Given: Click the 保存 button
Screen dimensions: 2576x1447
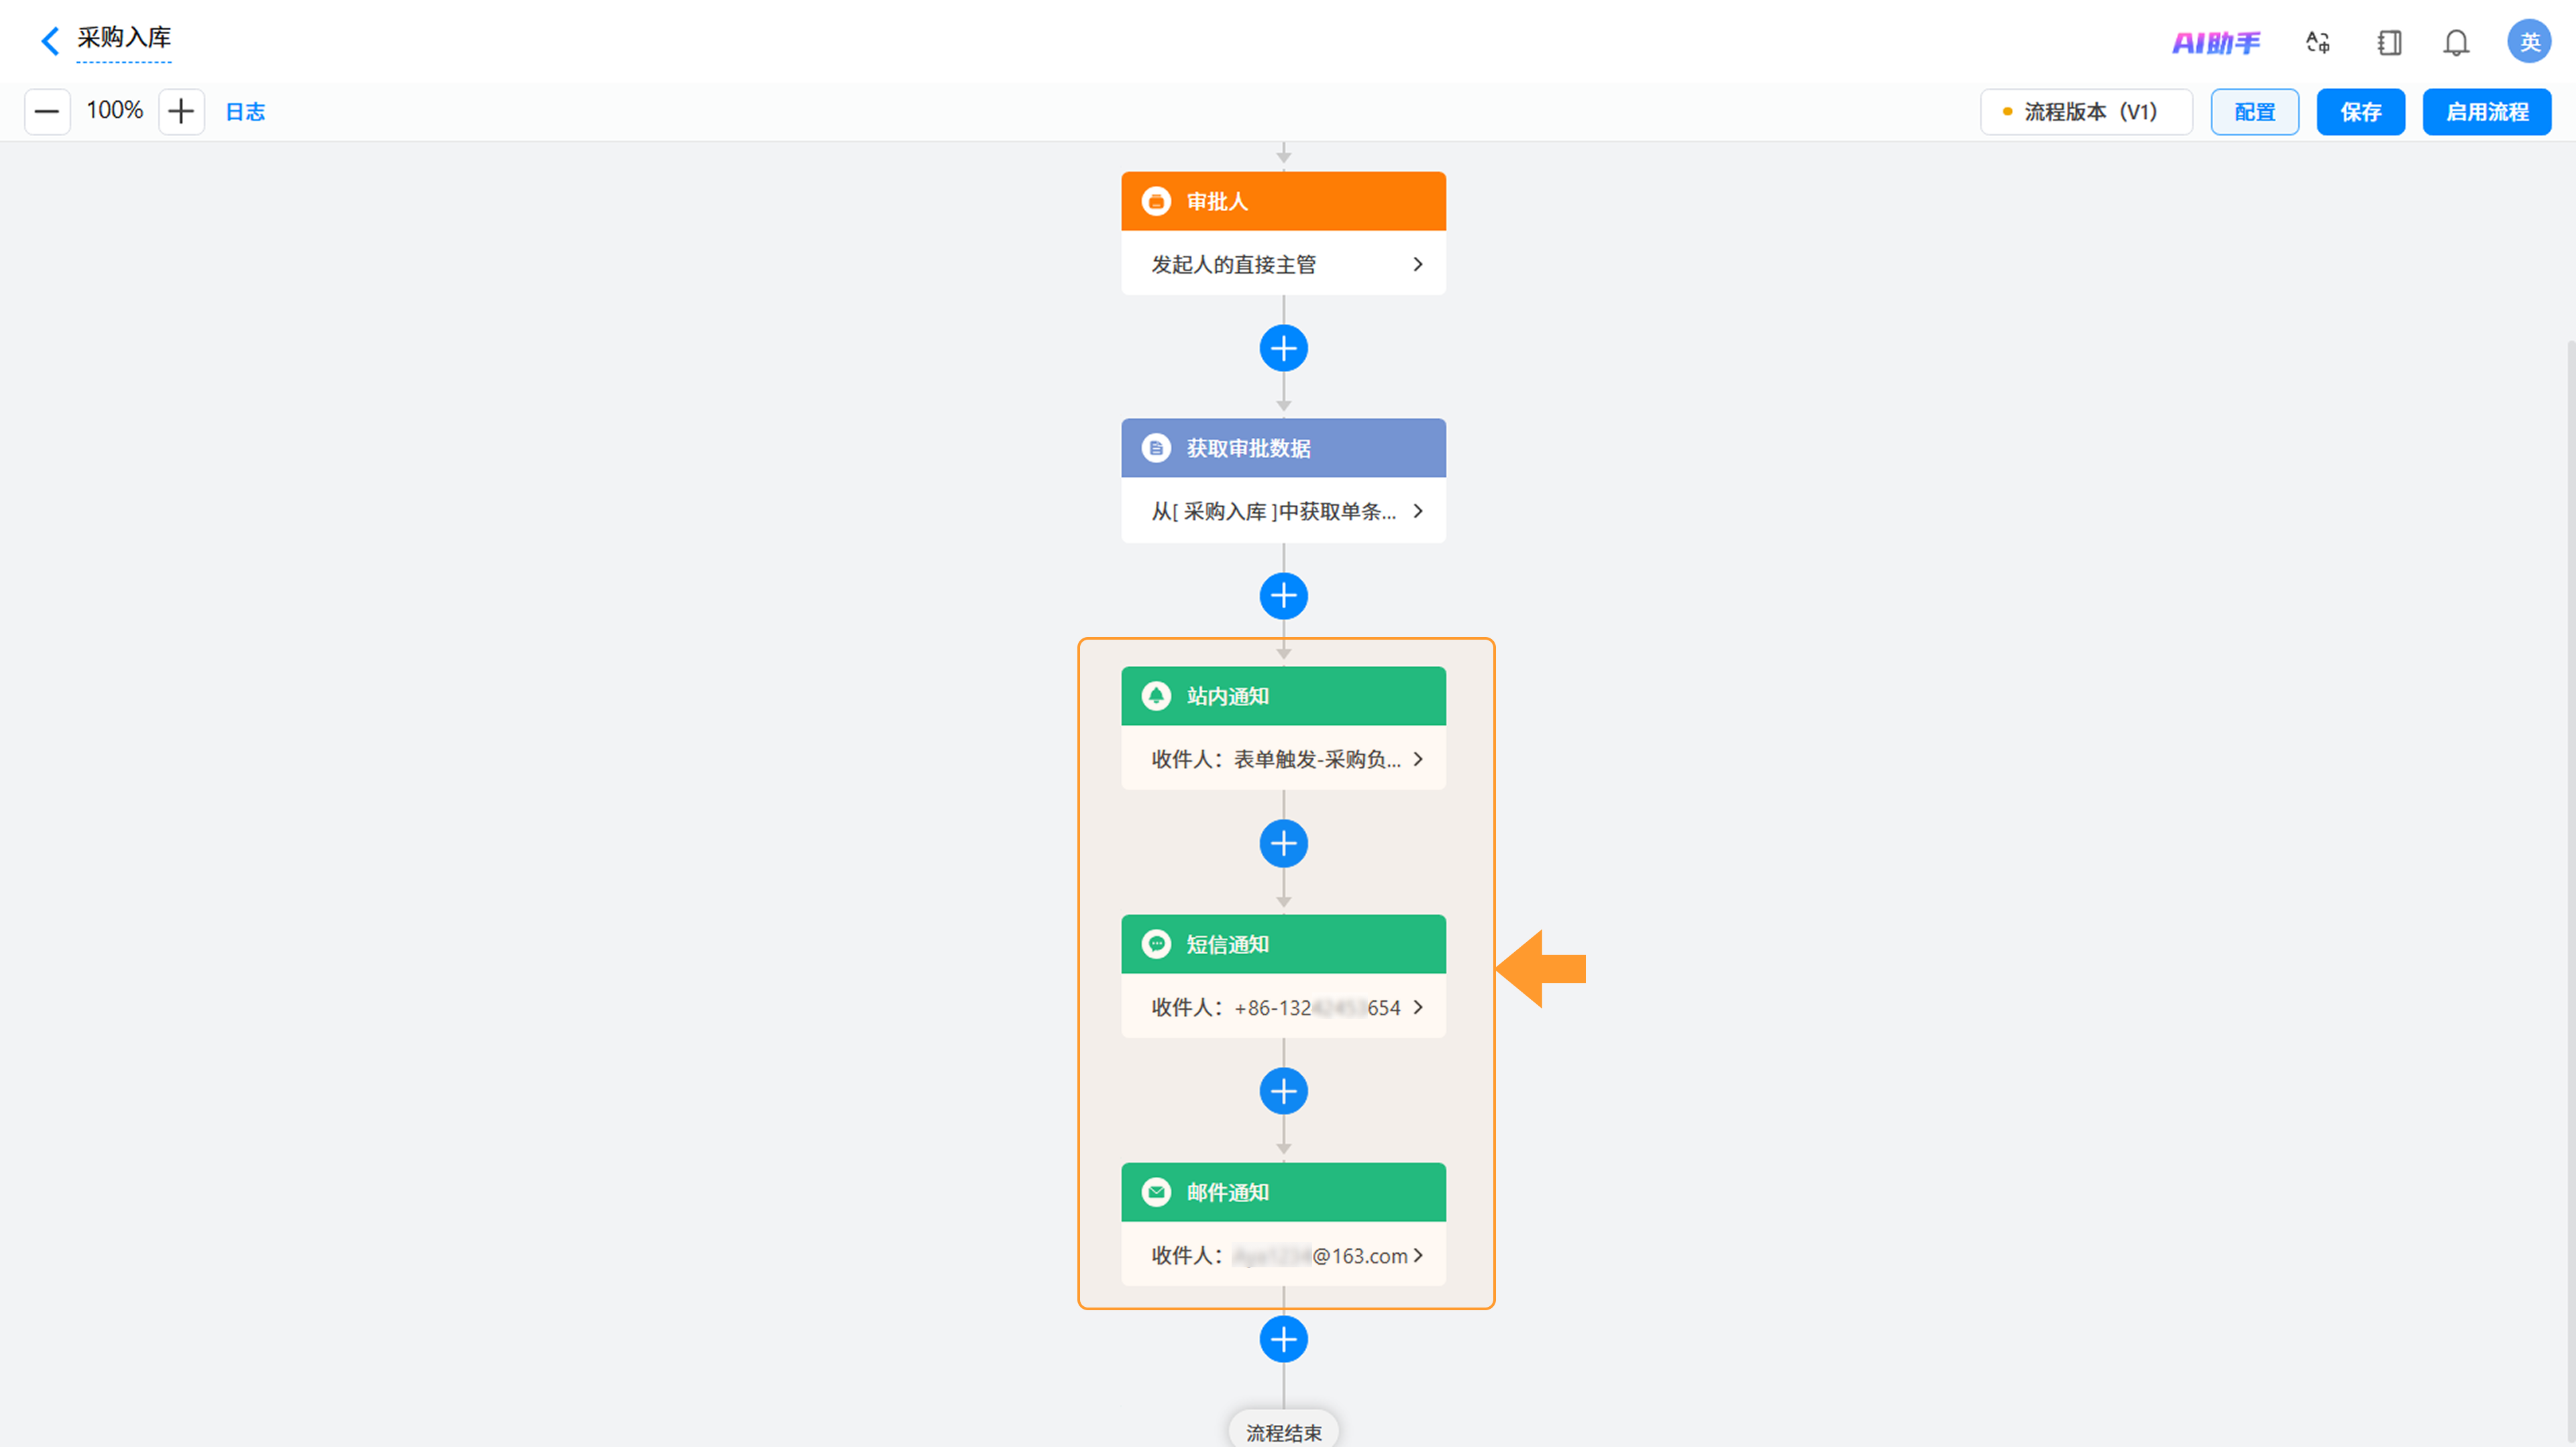Looking at the screenshot, I should (2360, 112).
